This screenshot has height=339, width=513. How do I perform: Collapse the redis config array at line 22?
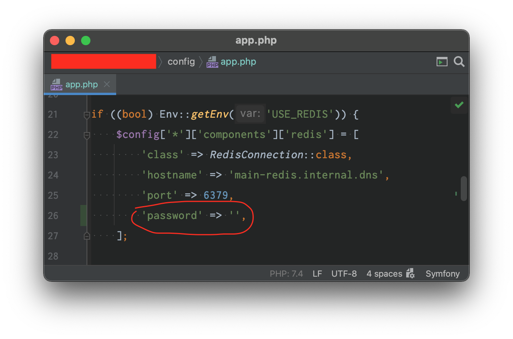87,134
